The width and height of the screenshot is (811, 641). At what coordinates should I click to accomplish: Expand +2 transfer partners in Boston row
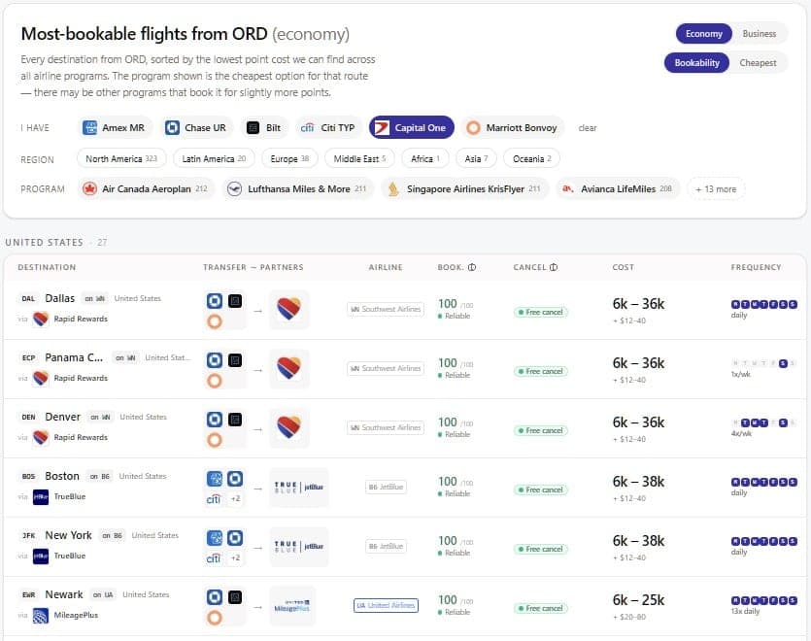tap(235, 499)
